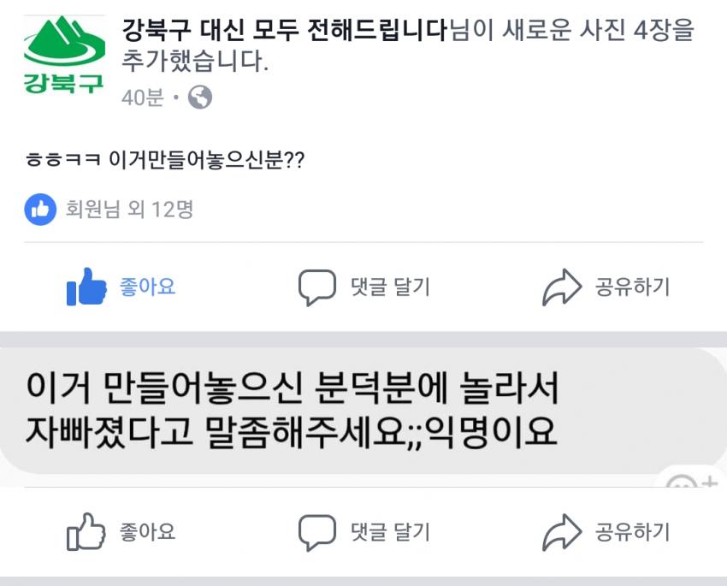This screenshot has width=727, height=586.
Task: Click the blue like reaction badge
Action: point(40,210)
